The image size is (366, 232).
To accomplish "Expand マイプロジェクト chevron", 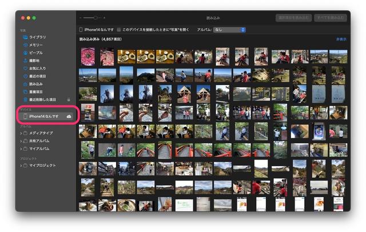I will [21, 166].
